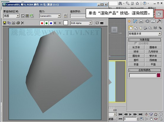Save the rendered image with the disk icon
Viewport: 164px width, 122px height.
5,23
